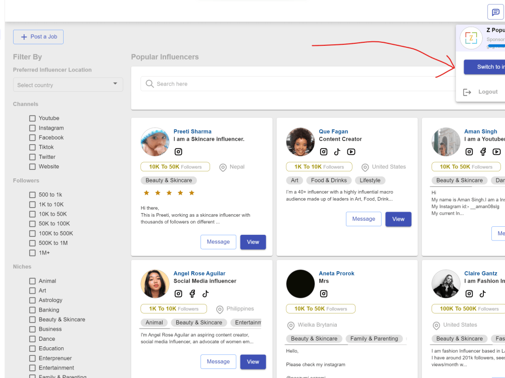
Task: Click Aman Singh's Instagram icon
Action: [x=469, y=152]
